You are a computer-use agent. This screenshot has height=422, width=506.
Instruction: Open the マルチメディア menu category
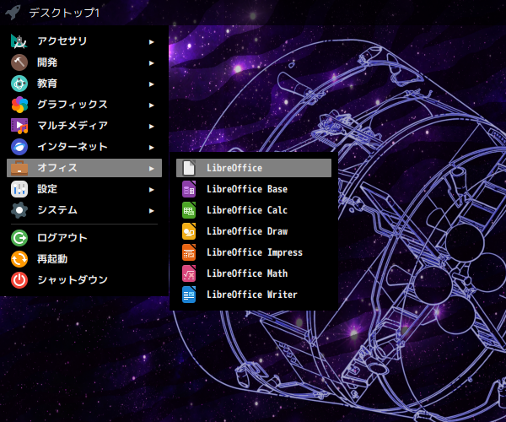click(x=84, y=126)
